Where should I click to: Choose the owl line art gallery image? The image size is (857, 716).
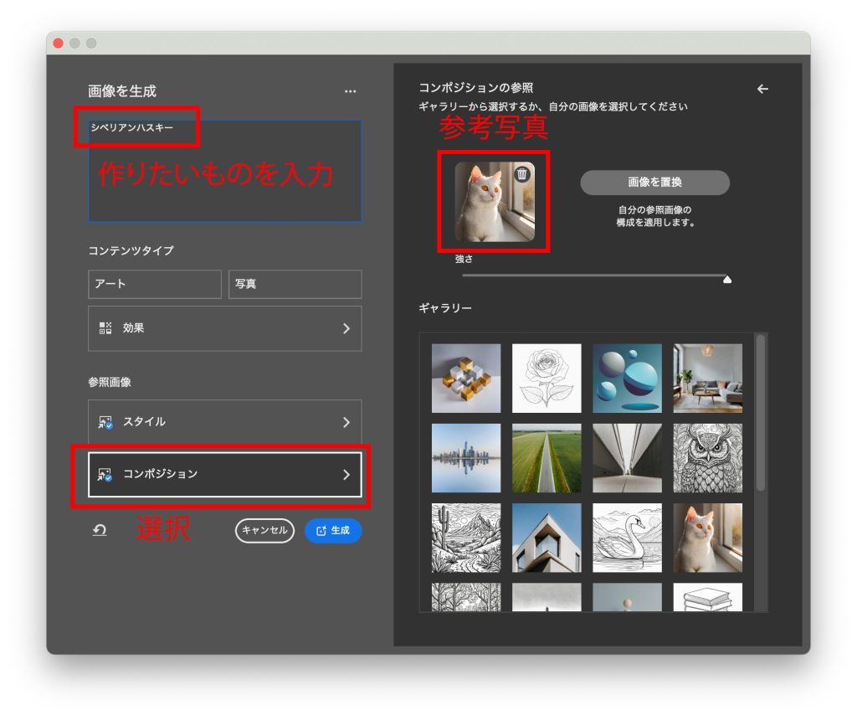[708, 458]
